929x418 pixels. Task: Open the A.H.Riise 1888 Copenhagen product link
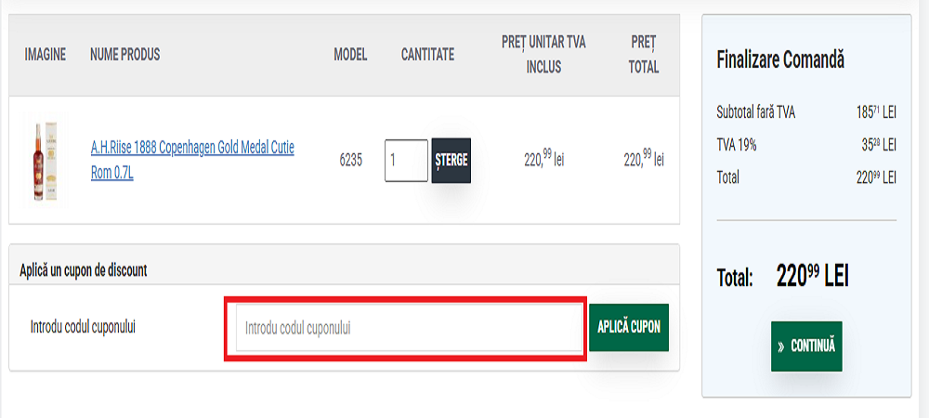pos(192,160)
